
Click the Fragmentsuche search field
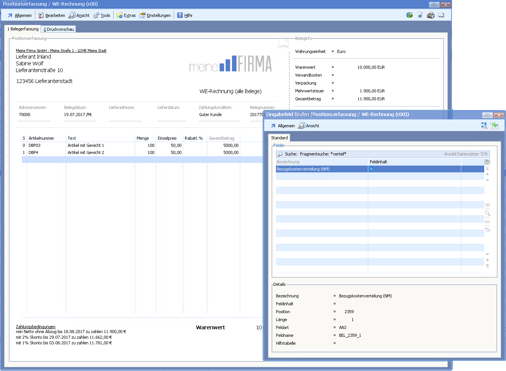[x=360, y=154]
